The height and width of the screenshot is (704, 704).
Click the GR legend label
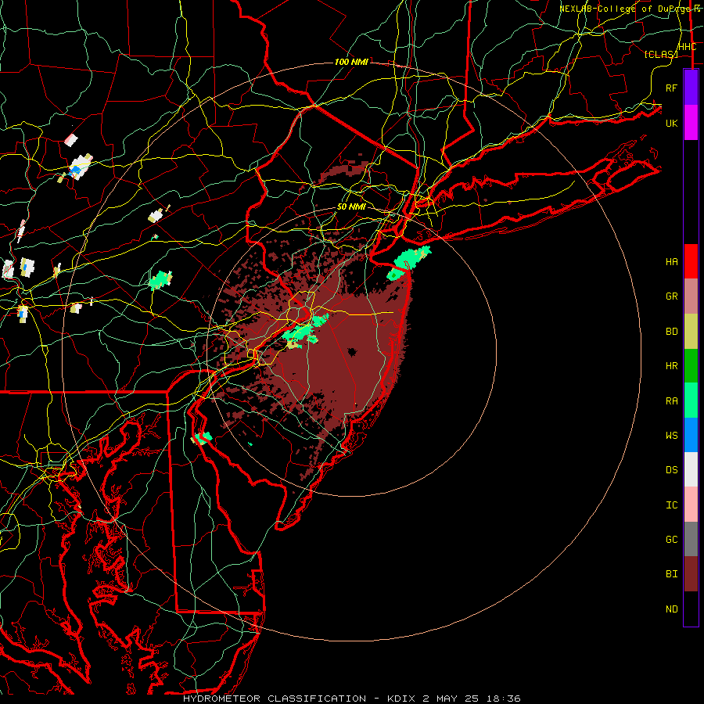pyautogui.click(x=671, y=296)
